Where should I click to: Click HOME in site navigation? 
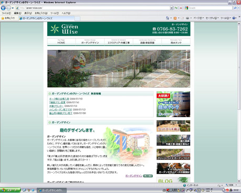(61, 42)
